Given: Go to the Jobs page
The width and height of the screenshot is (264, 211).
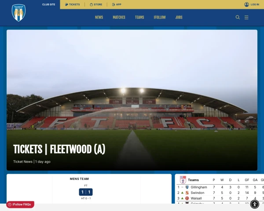Looking at the screenshot, I should point(179,17).
